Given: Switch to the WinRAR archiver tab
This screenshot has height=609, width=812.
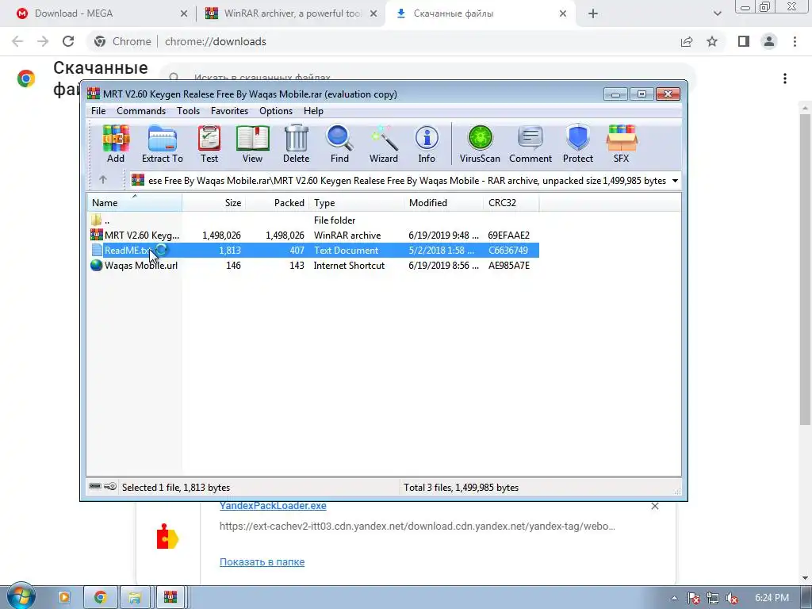Looking at the screenshot, I should pos(290,14).
